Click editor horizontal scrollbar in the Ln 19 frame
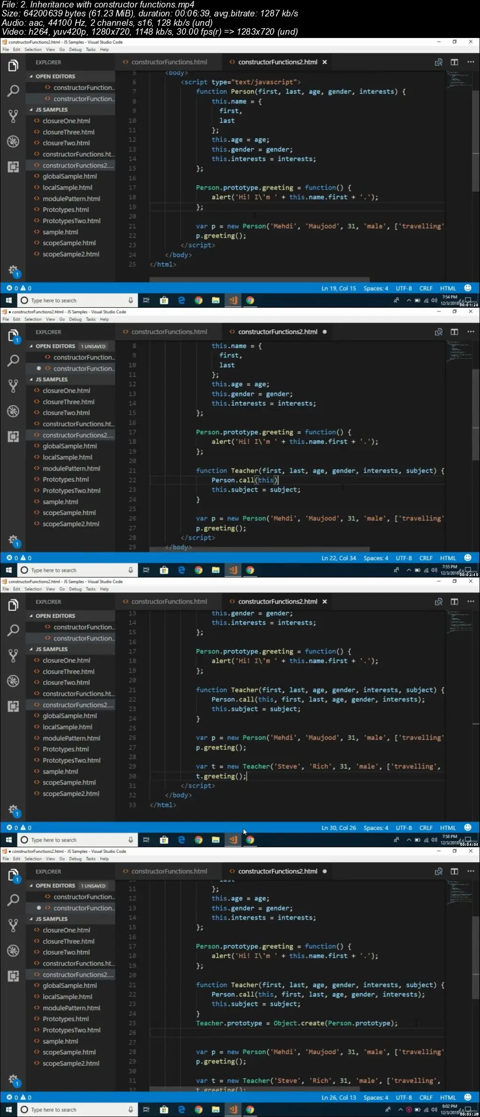The image size is (480, 1117). (x=260, y=280)
